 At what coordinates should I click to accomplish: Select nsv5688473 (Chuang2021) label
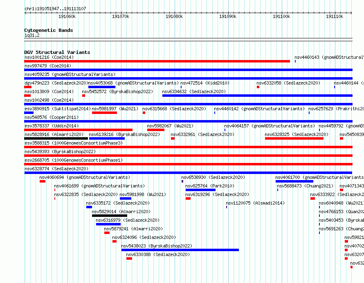coord(305,186)
